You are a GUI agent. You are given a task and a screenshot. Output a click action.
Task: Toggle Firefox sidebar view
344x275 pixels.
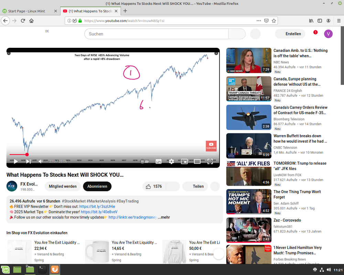(x=320, y=21)
